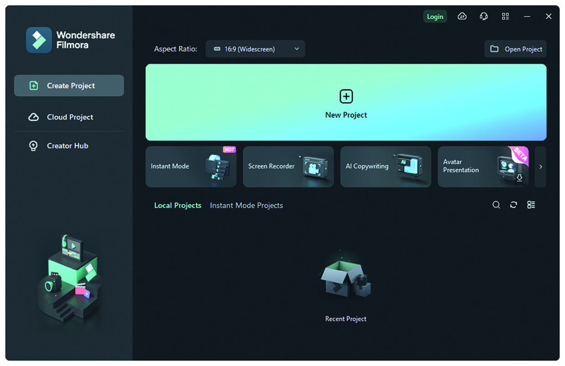Viewport: 565px width, 366px height.
Task: Open the support headset icon
Action: (484, 16)
